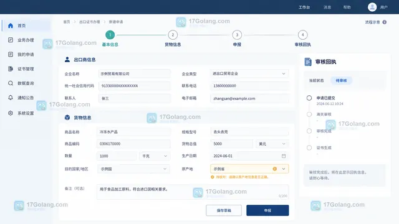Click the 企业名称 input field

click(135, 73)
